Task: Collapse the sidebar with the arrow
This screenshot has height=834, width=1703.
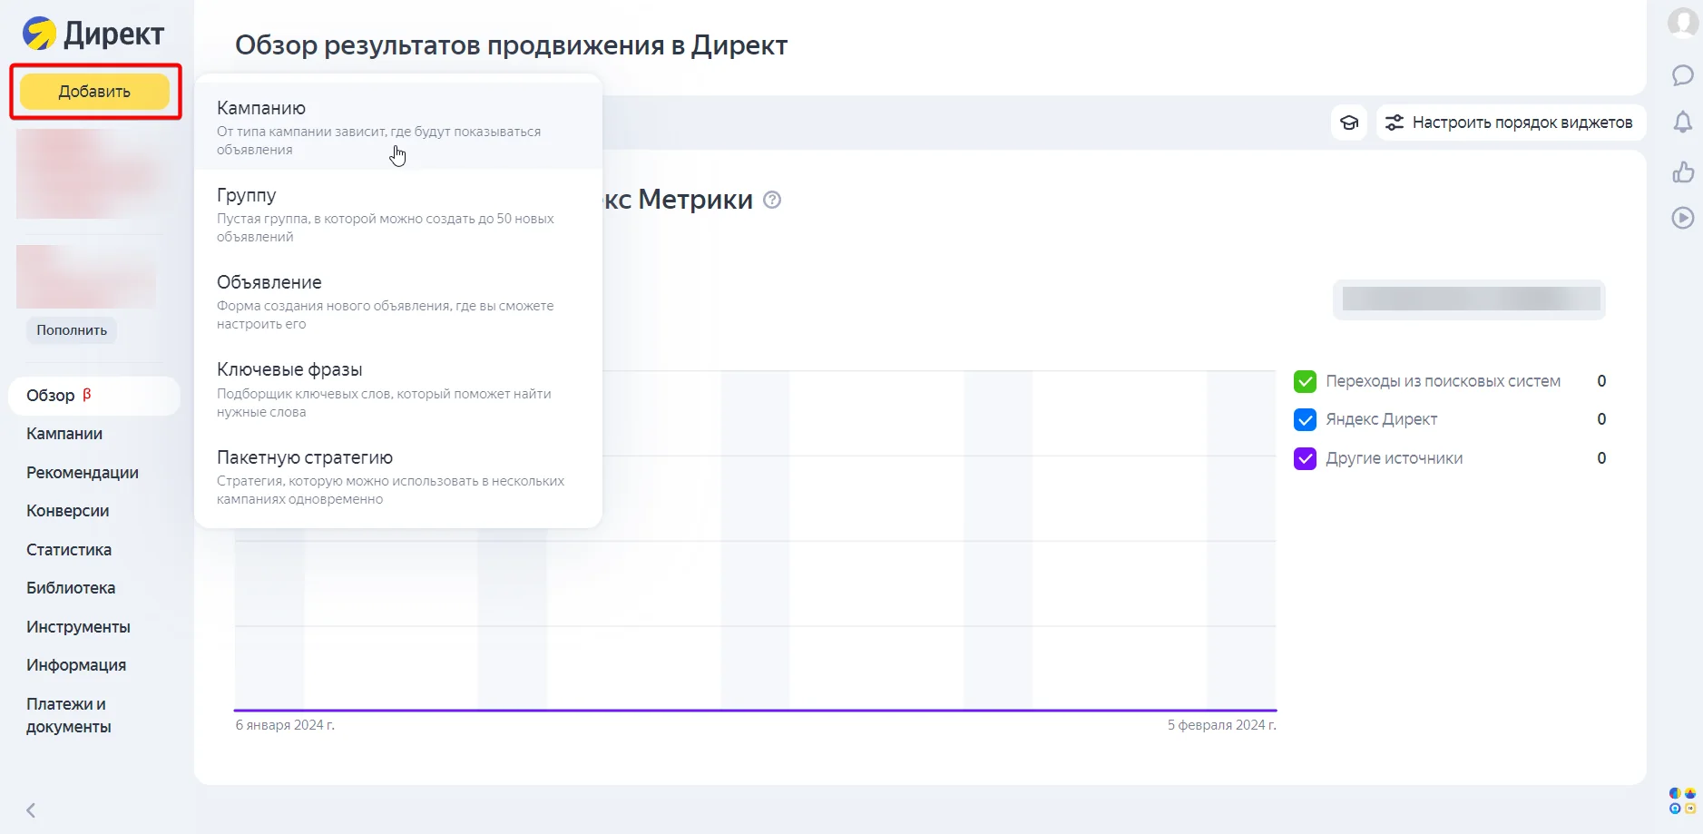Action: pyautogui.click(x=31, y=810)
